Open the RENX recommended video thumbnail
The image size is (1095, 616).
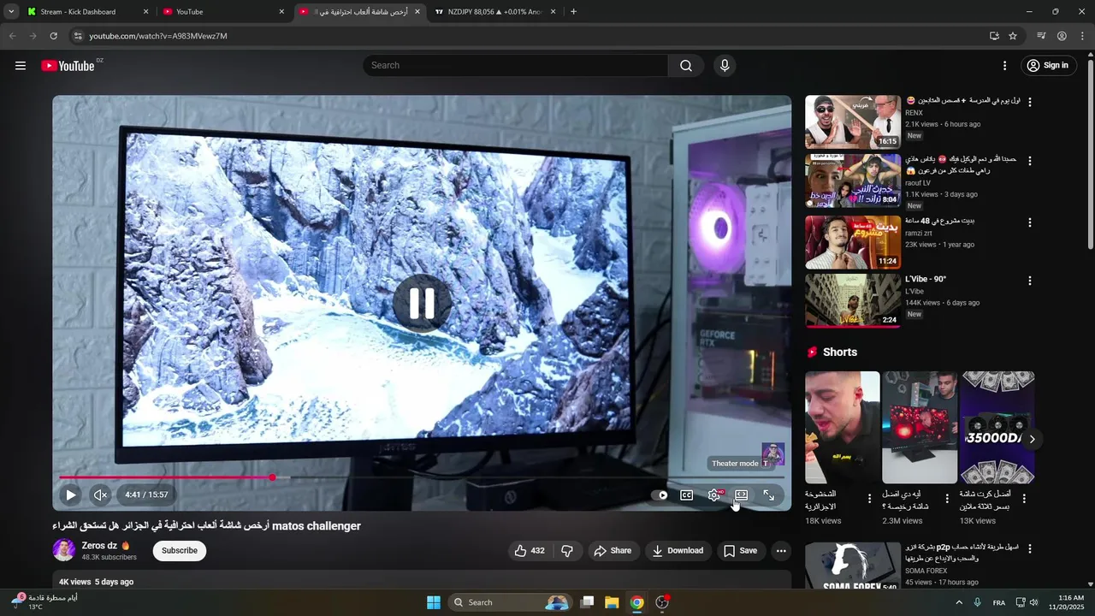click(x=853, y=121)
